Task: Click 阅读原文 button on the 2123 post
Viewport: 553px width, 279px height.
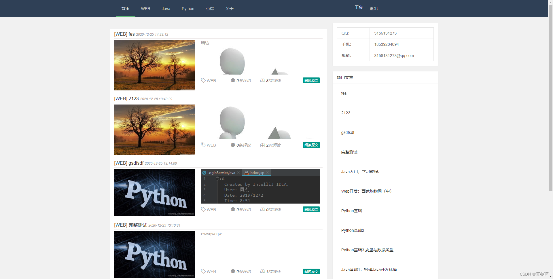Action: point(311,145)
